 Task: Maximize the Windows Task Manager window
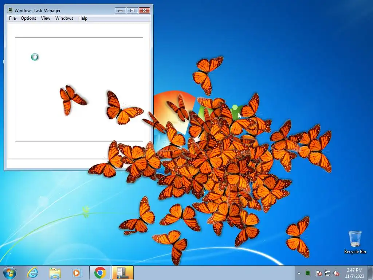coord(132,11)
